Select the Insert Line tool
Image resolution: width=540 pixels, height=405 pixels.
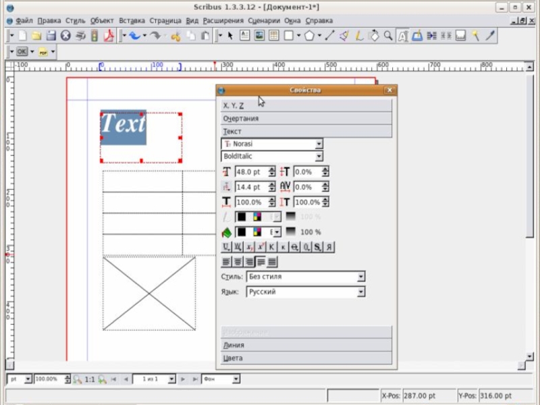(x=329, y=36)
